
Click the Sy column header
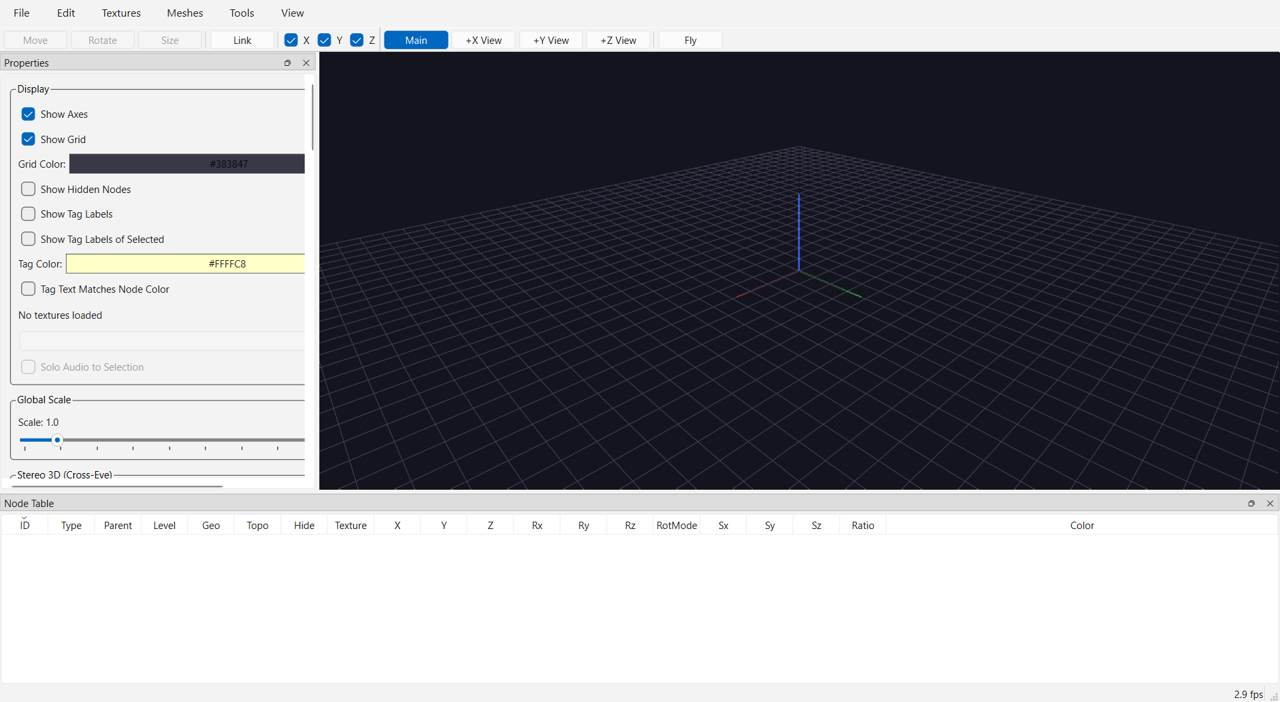point(770,525)
